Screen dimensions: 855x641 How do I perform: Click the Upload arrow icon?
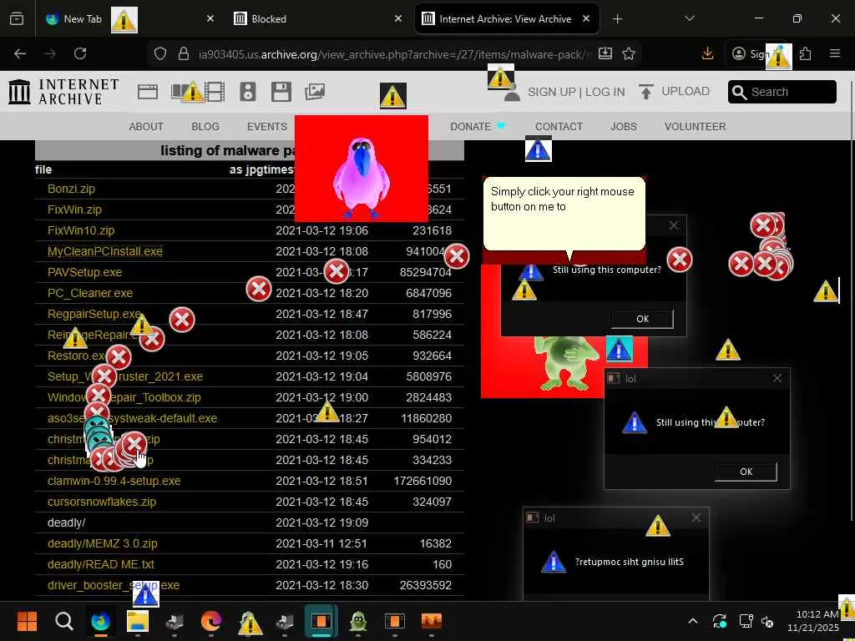pos(646,92)
